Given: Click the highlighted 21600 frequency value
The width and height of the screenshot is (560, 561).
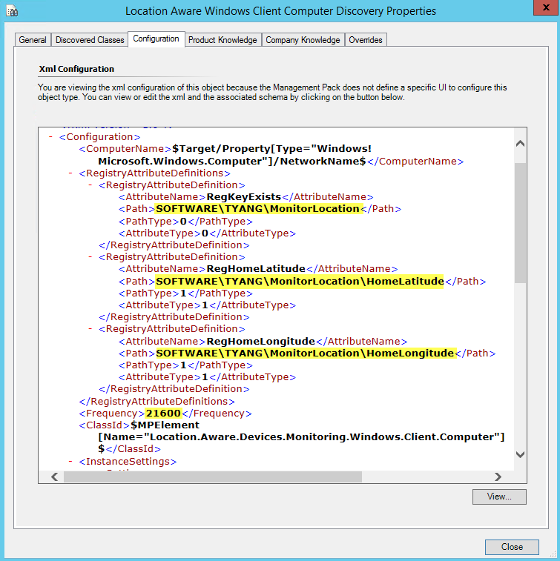Looking at the screenshot, I should (163, 414).
